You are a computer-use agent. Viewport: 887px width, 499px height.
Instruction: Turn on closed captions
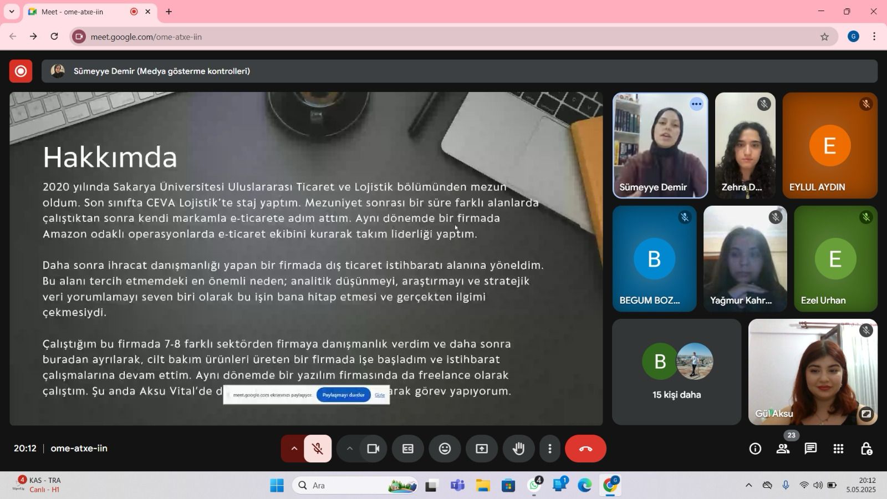(408, 449)
